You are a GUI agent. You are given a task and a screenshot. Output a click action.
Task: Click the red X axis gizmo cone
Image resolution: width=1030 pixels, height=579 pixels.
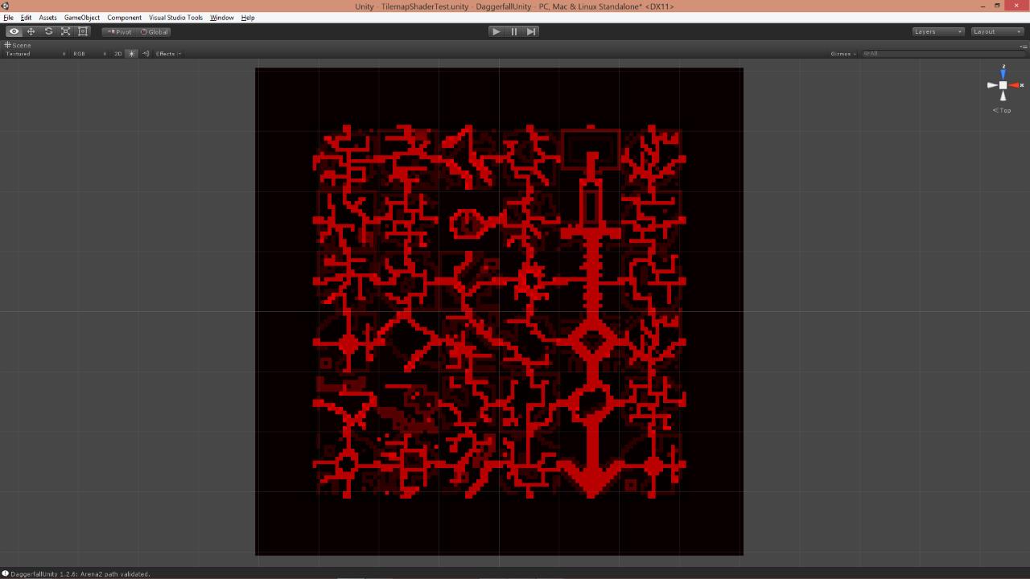click(1016, 85)
